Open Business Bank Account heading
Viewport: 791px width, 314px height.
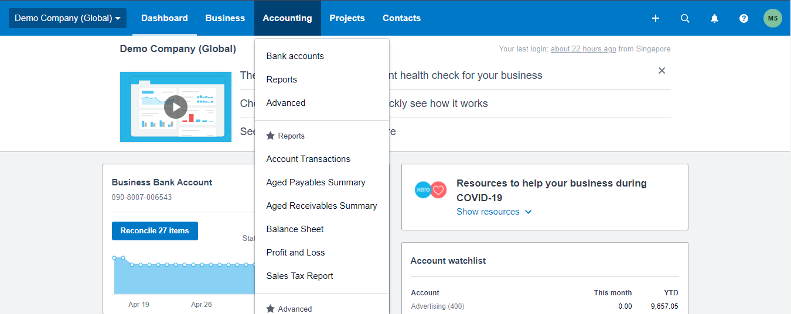(162, 182)
